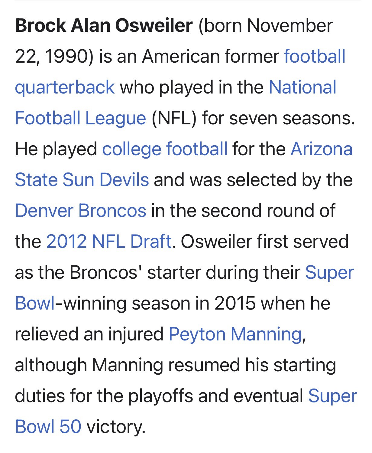Open the '2012 NFL Draft' link

(x=109, y=241)
